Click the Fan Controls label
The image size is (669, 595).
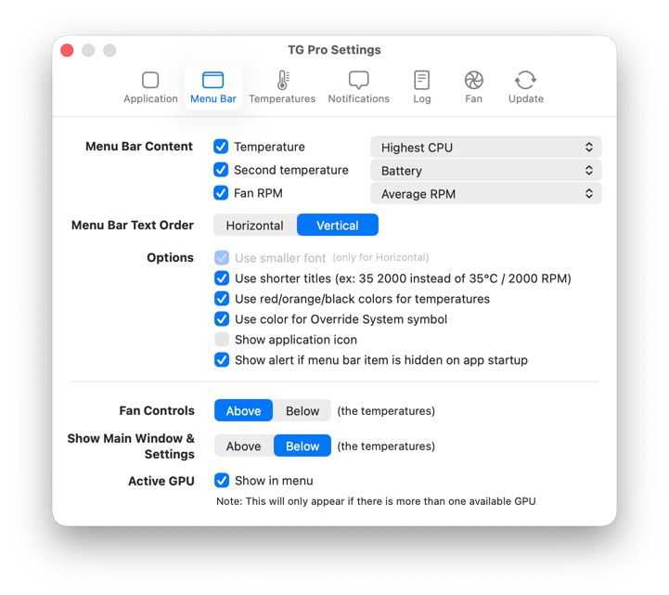pos(157,410)
